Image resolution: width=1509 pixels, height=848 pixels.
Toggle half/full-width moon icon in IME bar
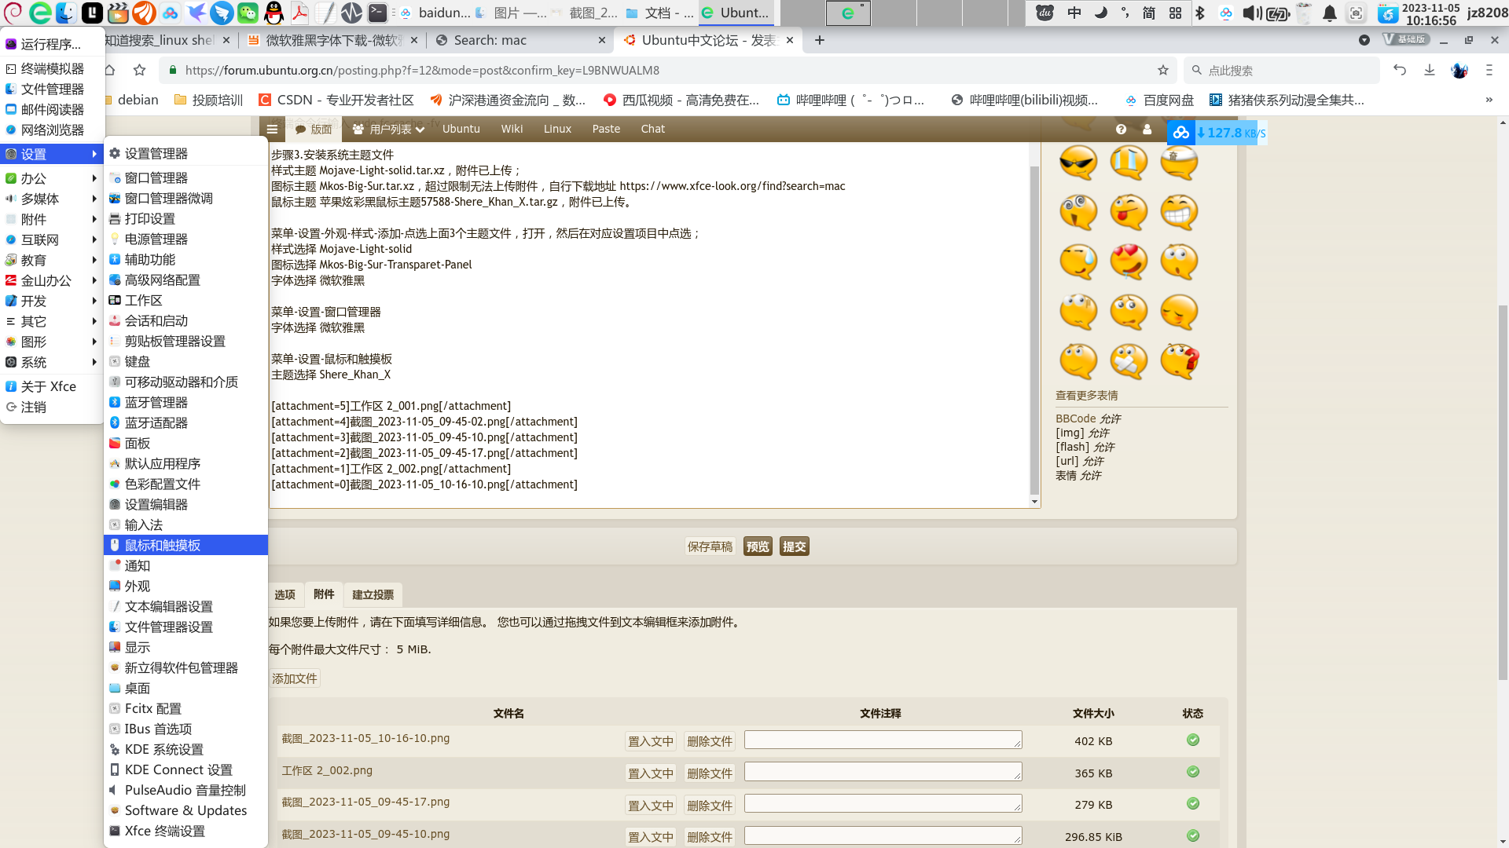(1100, 13)
